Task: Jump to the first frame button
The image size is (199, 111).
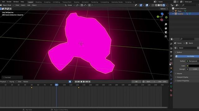Action: pyautogui.click(x=76, y=82)
